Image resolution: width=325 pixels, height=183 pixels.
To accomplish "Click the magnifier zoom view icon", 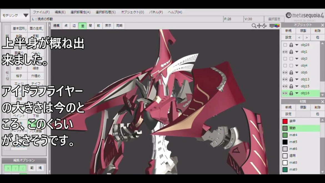I will coord(254,26).
